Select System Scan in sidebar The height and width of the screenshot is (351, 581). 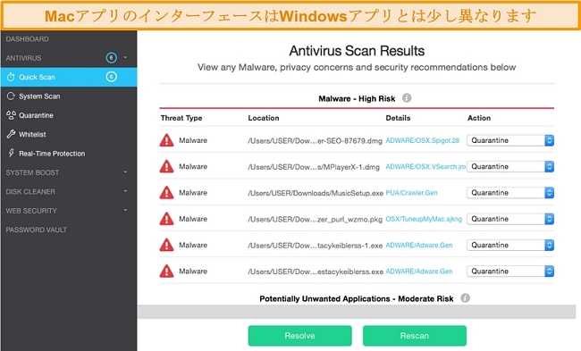click(x=39, y=96)
